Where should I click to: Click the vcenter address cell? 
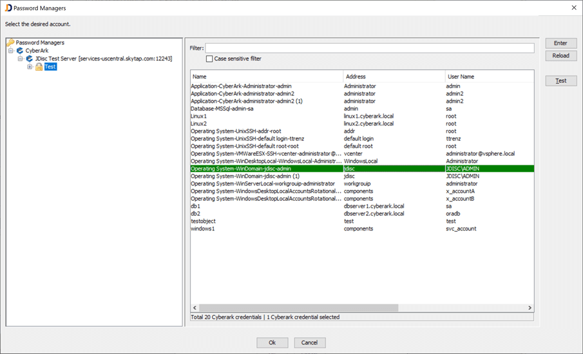pyautogui.click(x=353, y=154)
